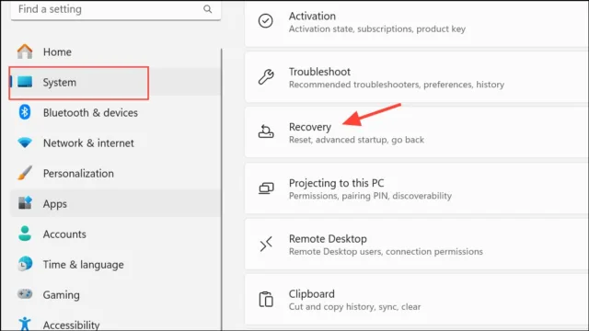Click the Troubleshoot wrench icon
589x331 pixels.
click(266, 76)
